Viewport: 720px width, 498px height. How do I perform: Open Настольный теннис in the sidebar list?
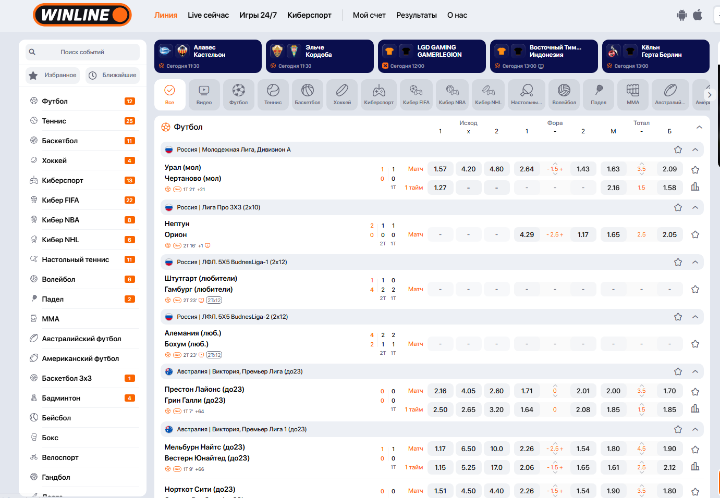point(82,259)
